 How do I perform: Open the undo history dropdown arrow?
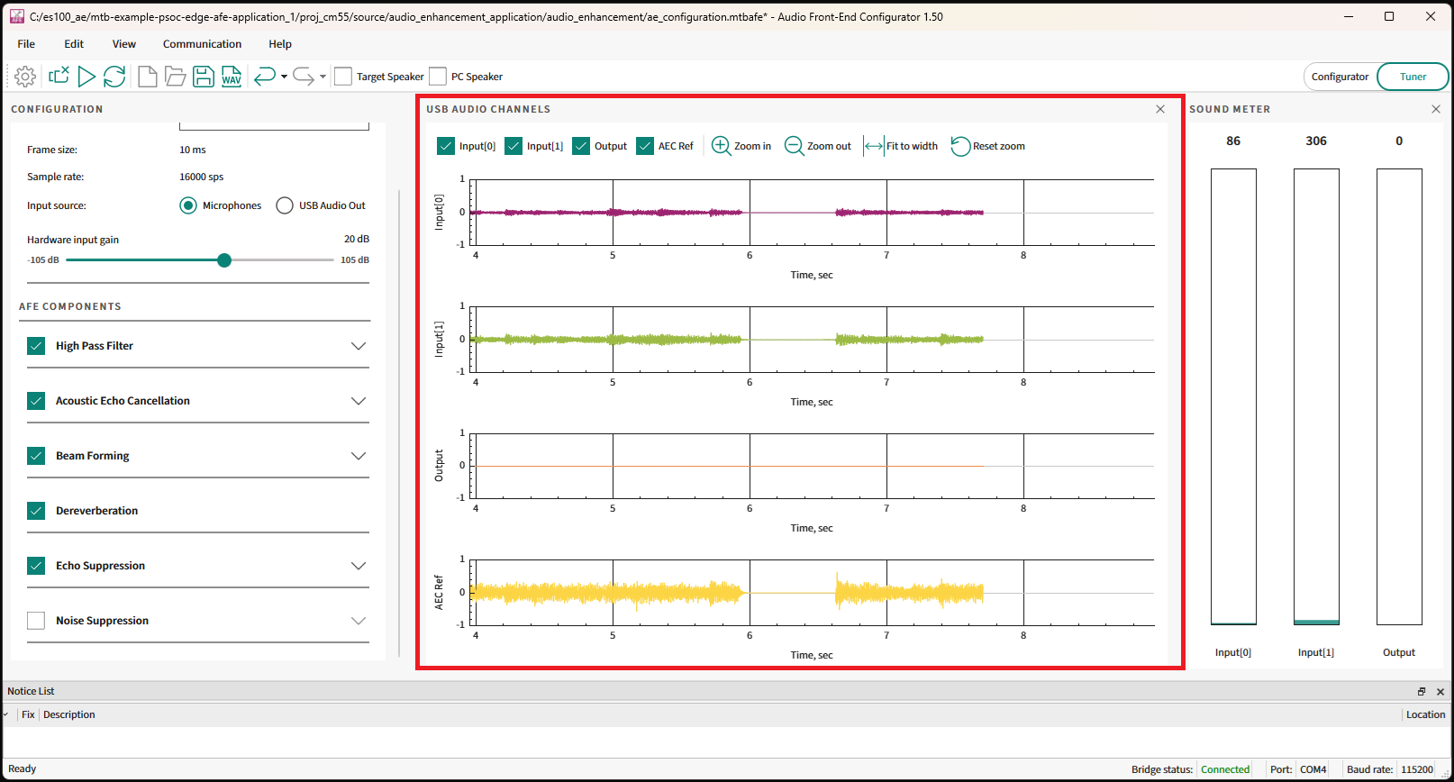(284, 77)
